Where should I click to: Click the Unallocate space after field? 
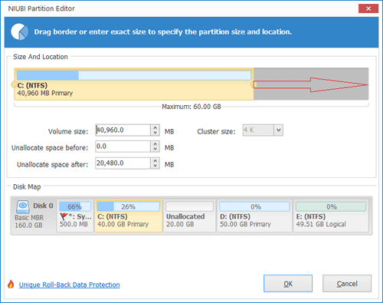(123, 163)
